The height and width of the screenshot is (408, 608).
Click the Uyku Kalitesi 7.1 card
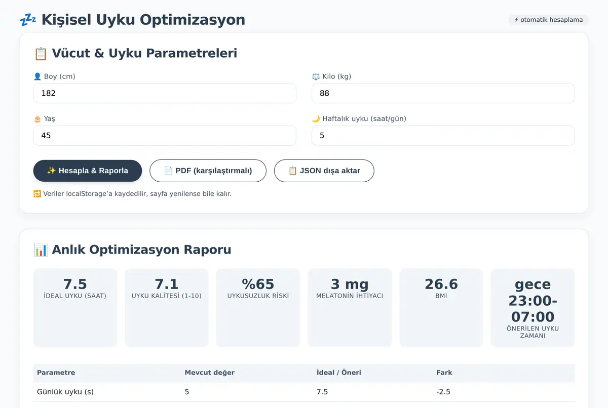point(167,308)
